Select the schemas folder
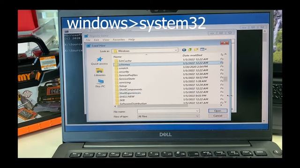 124,64
